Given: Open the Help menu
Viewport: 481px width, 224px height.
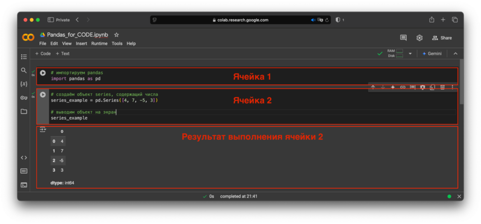Looking at the screenshot, I should [131, 44].
